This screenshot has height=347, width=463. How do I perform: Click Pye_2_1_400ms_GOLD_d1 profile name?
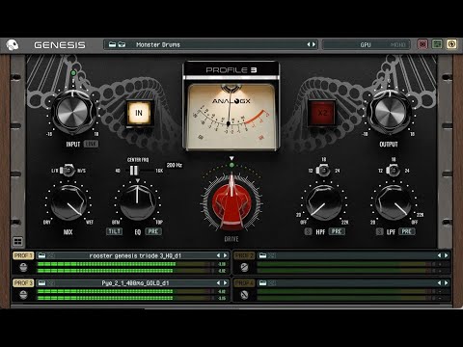[x=135, y=283]
